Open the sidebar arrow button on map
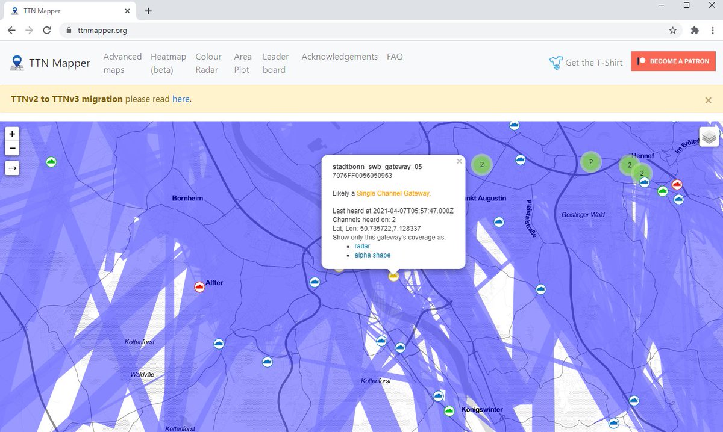723x432 pixels. pos(12,168)
